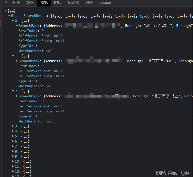Click Borough value in item 1 BranchBank
Image resolution: width=193 pixels, height=177 pixels.
(x=160, y=61)
